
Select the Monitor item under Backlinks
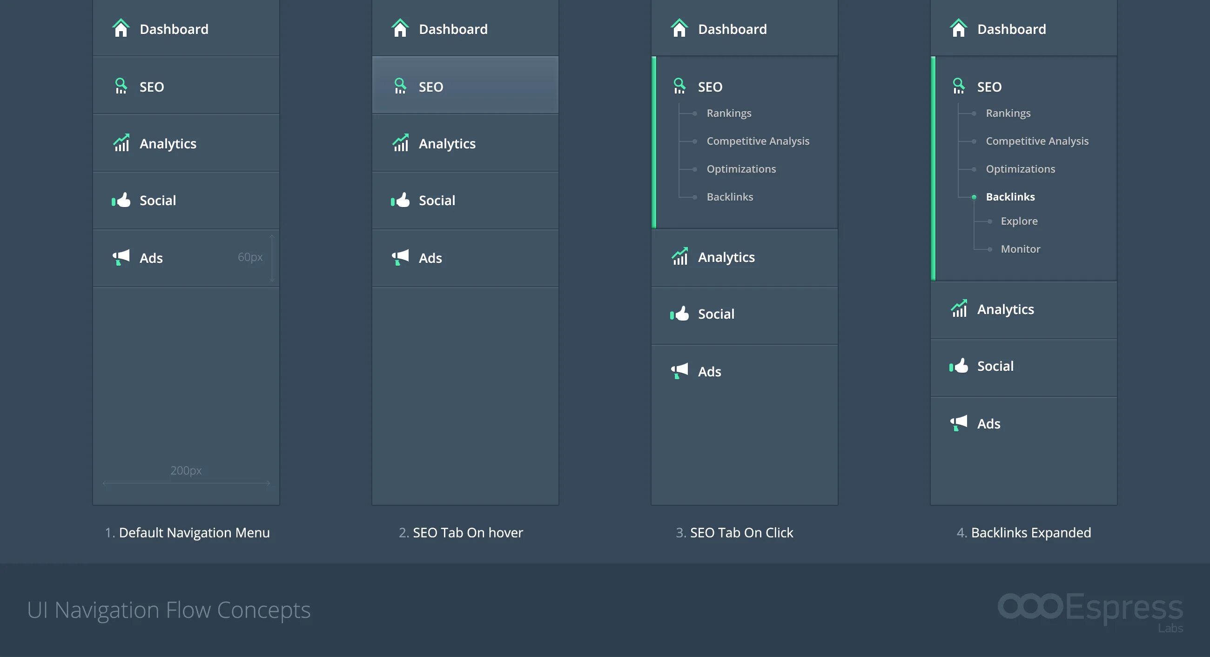(1020, 249)
